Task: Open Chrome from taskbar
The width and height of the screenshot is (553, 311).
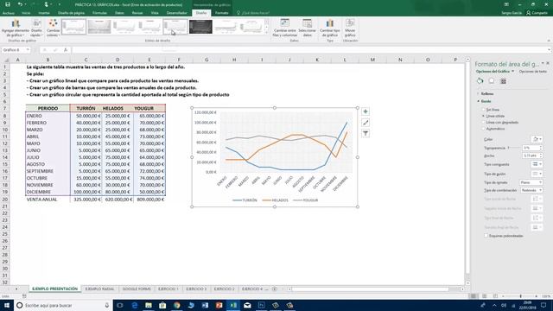Action: click(x=176, y=305)
